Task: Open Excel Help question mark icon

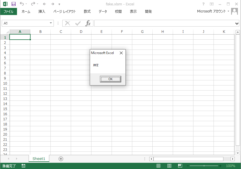Action: 203,4
